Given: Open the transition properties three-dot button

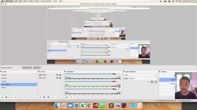Looking at the screenshot, I should pyautogui.click(x=156, y=82).
